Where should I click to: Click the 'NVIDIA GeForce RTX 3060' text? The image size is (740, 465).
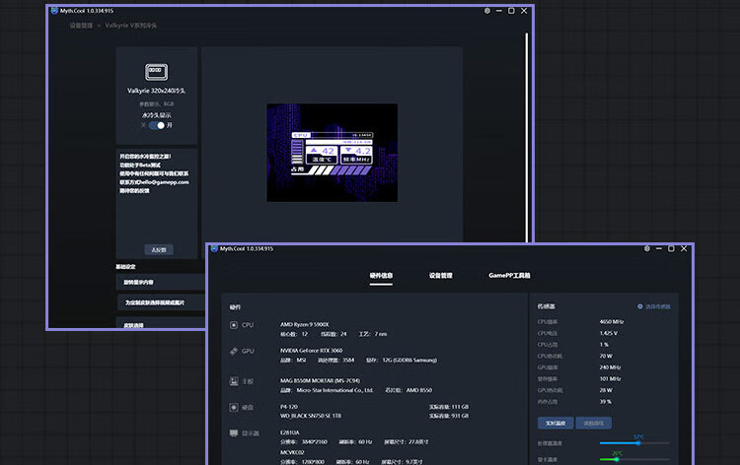311,351
